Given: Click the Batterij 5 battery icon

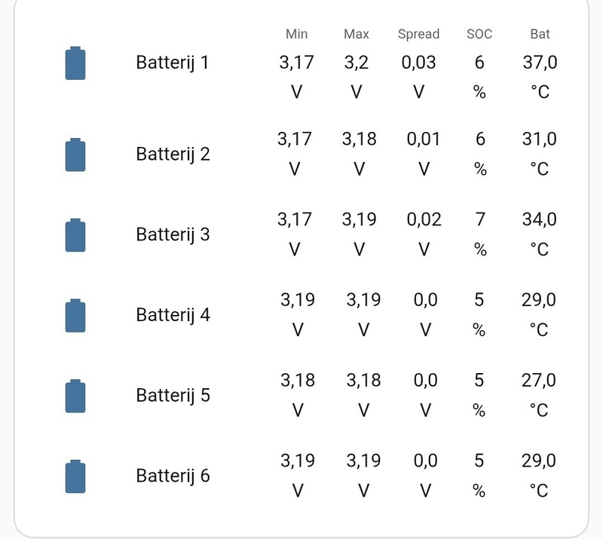Looking at the screenshot, I should (75, 396).
